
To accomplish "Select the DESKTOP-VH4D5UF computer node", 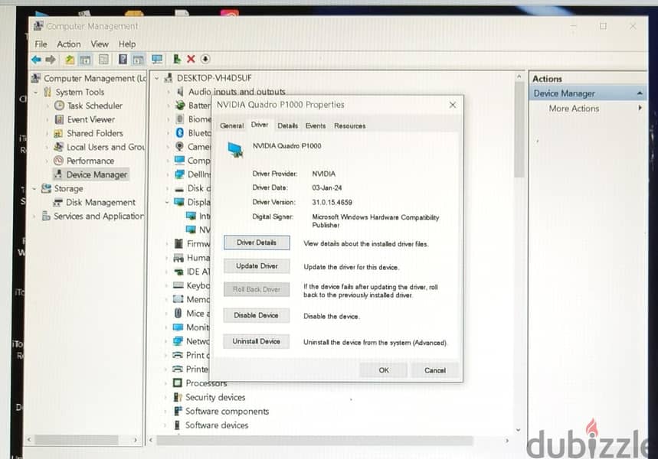I will click(214, 78).
